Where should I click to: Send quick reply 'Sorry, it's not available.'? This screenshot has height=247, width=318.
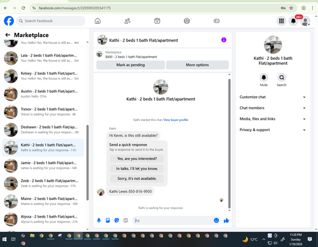coord(137,179)
